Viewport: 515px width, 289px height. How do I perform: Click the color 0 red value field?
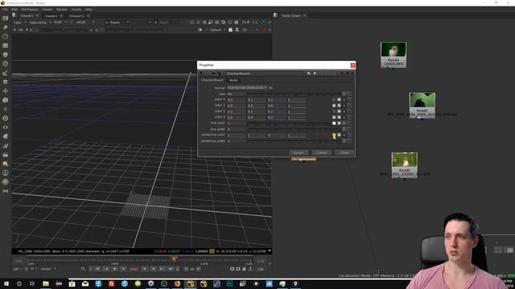click(236, 100)
